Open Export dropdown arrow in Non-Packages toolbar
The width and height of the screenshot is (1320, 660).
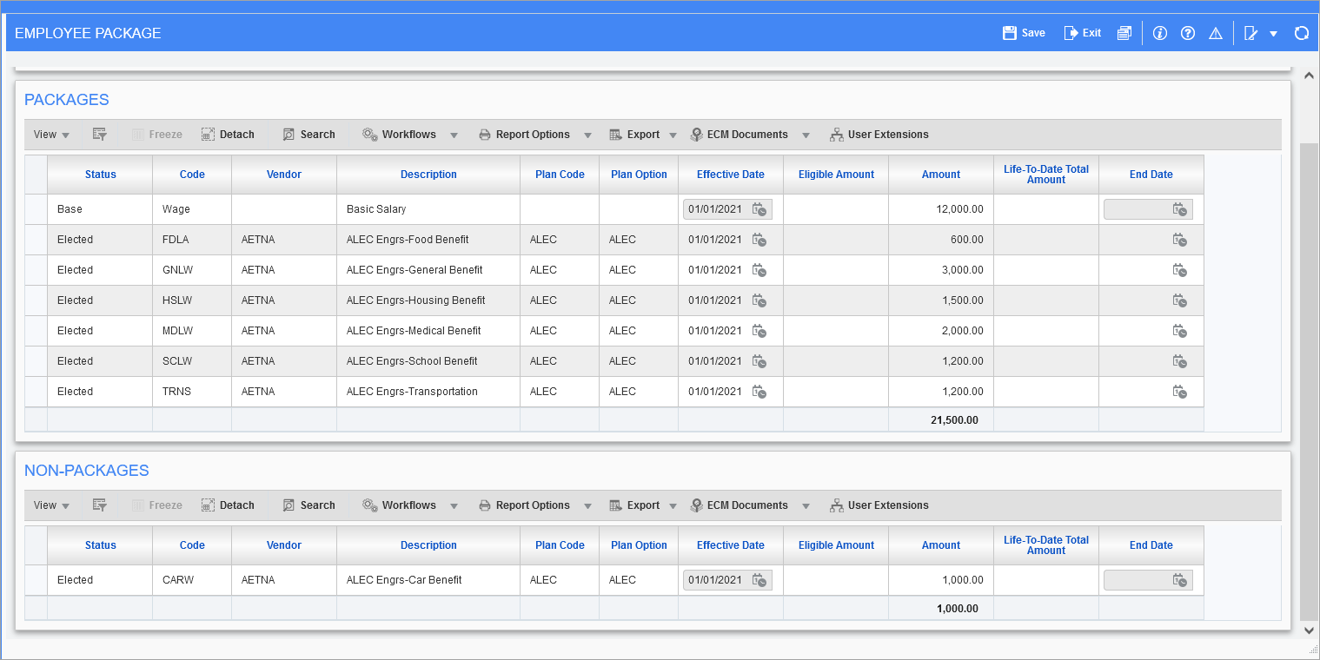(673, 506)
